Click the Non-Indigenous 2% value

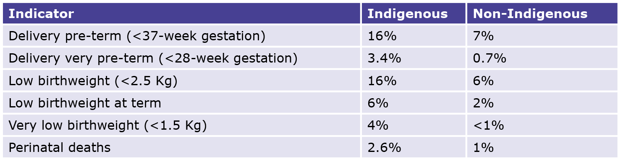[483, 103]
